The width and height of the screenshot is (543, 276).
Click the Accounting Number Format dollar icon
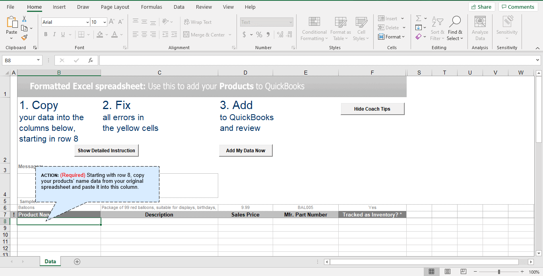point(244,34)
